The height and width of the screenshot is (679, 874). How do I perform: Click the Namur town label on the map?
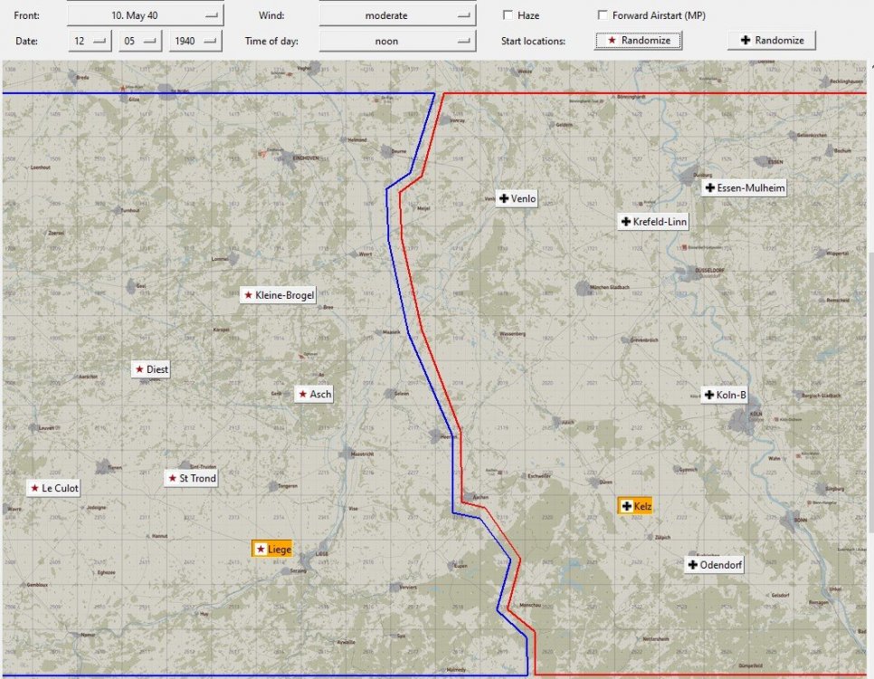88,635
